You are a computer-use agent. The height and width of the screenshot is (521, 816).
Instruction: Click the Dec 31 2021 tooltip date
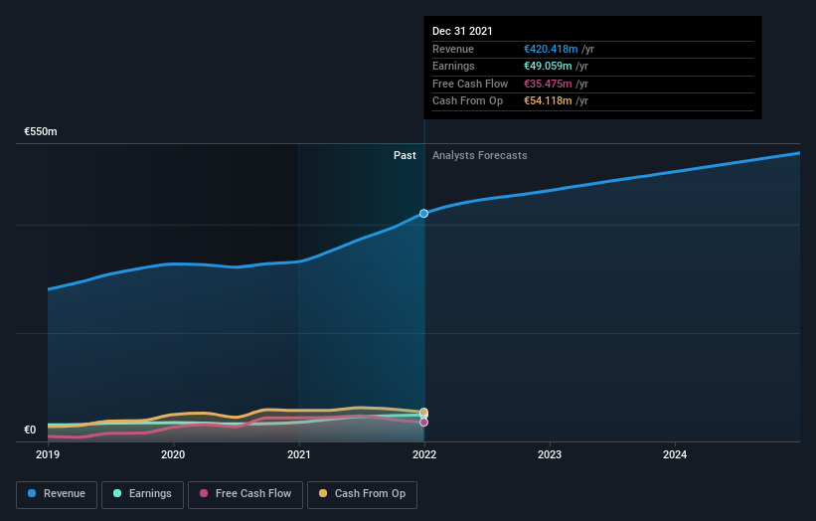click(x=462, y=31)
